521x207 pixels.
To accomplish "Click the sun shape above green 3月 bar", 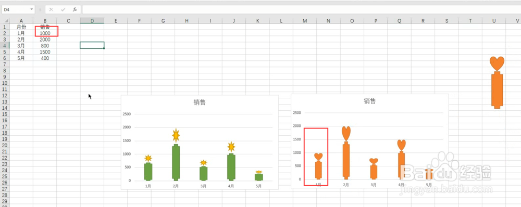I will [x=203, y=163].
